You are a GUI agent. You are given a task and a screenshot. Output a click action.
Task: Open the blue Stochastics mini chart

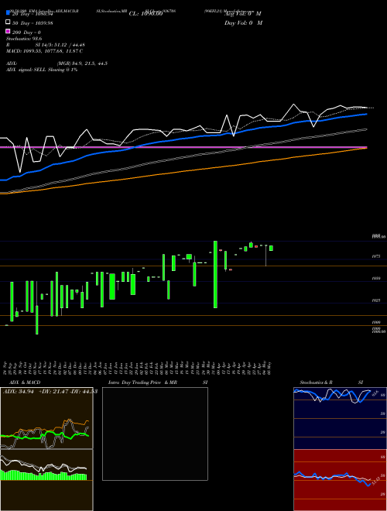coord(340,418)
